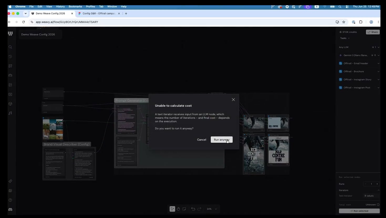Open Chrome tab search dropdown arrow
Viewport: 386px width, 218px height.
pos(25,13)
